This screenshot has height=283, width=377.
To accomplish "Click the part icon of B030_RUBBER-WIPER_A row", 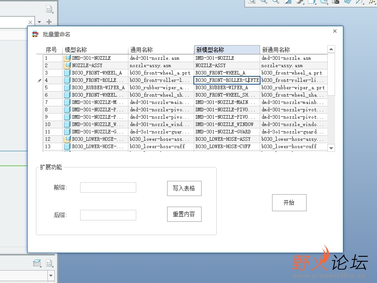I will (x=67, y=87).
